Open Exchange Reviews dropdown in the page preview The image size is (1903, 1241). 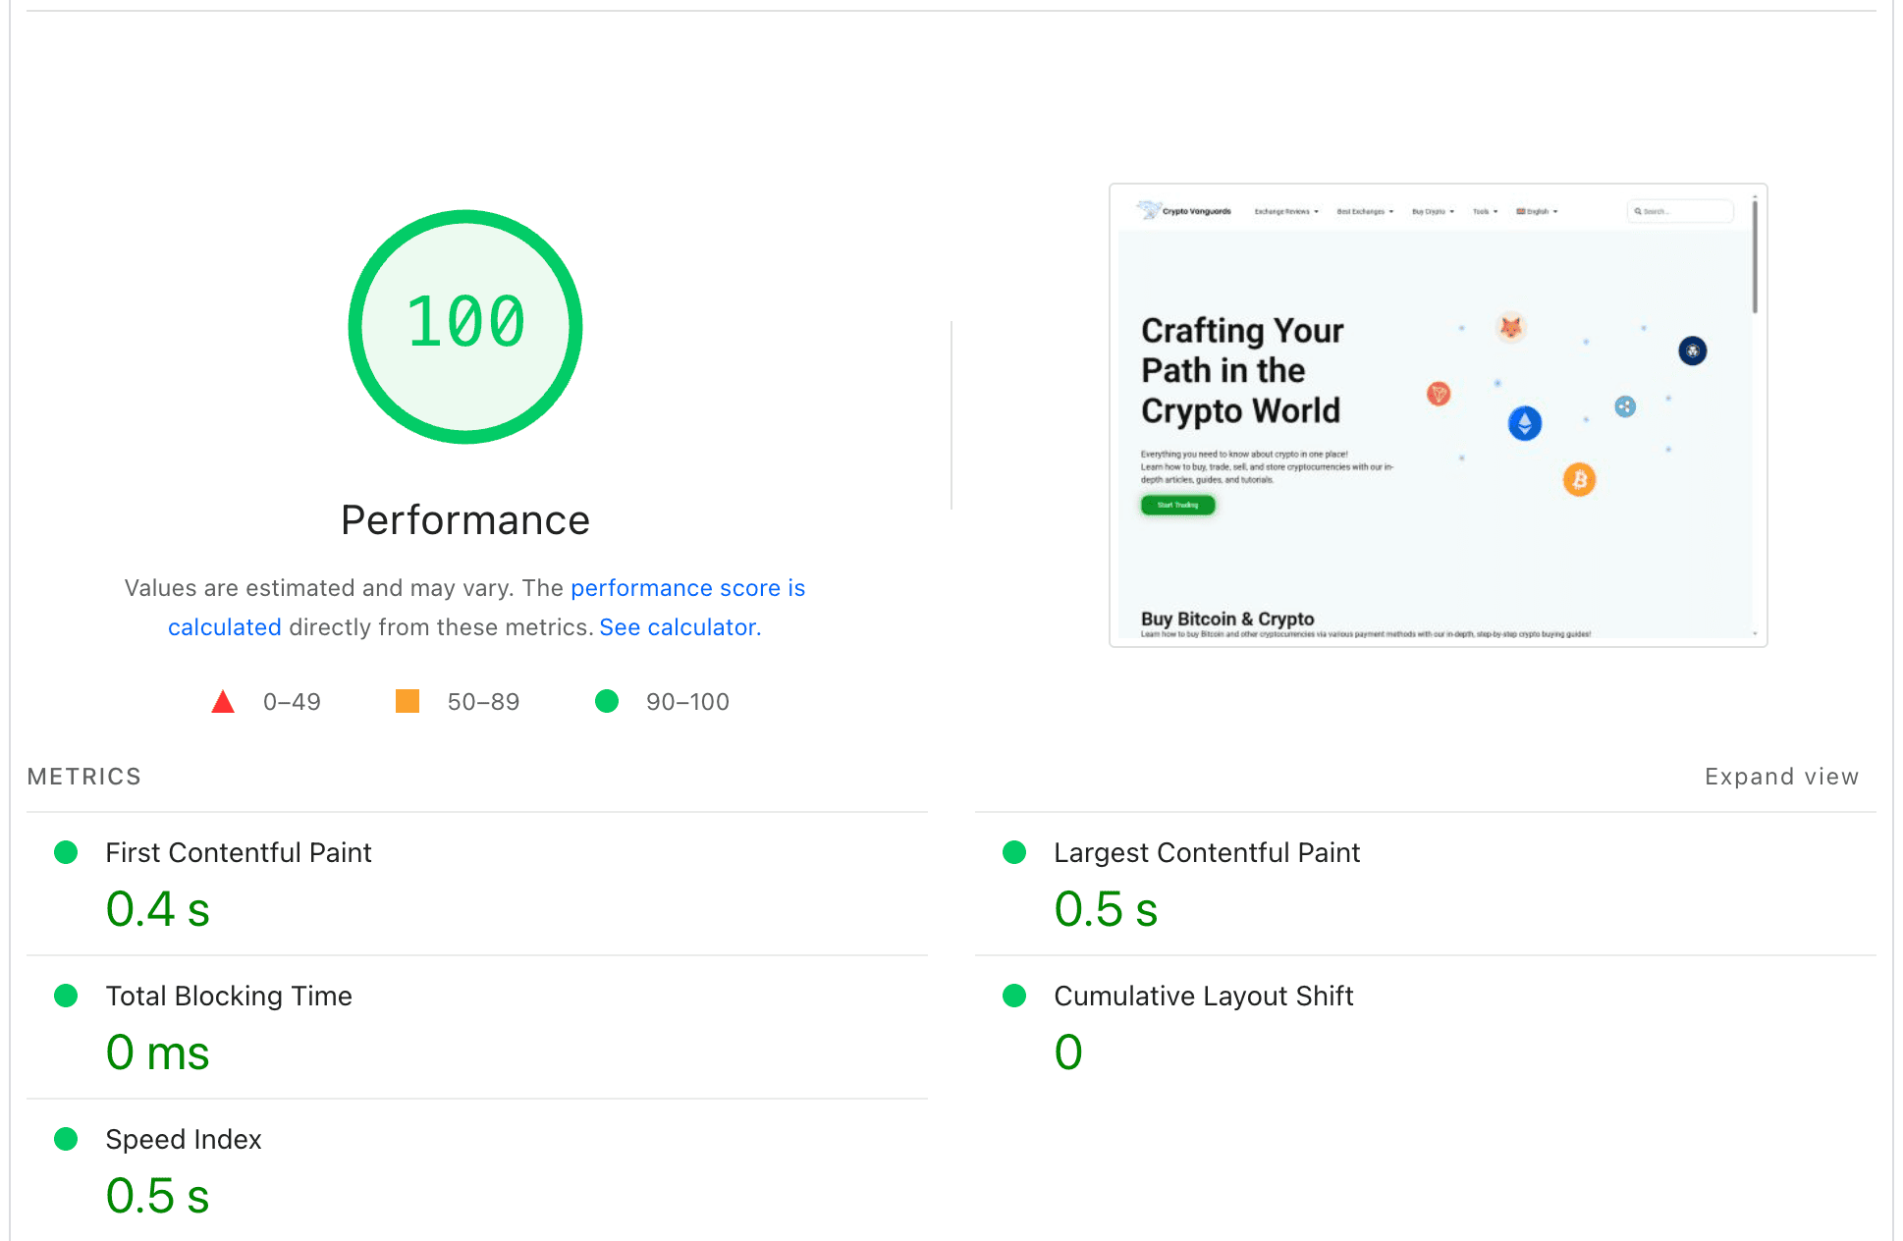1286,211
